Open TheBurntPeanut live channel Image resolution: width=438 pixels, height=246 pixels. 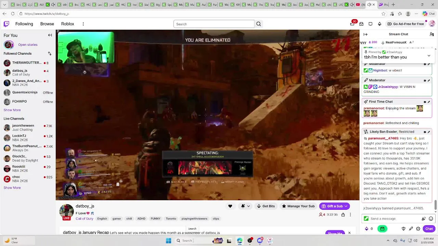[x=28, y=148]
